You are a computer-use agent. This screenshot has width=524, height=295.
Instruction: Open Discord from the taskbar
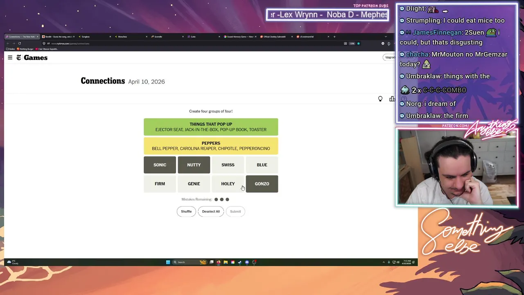coord(247,262)
